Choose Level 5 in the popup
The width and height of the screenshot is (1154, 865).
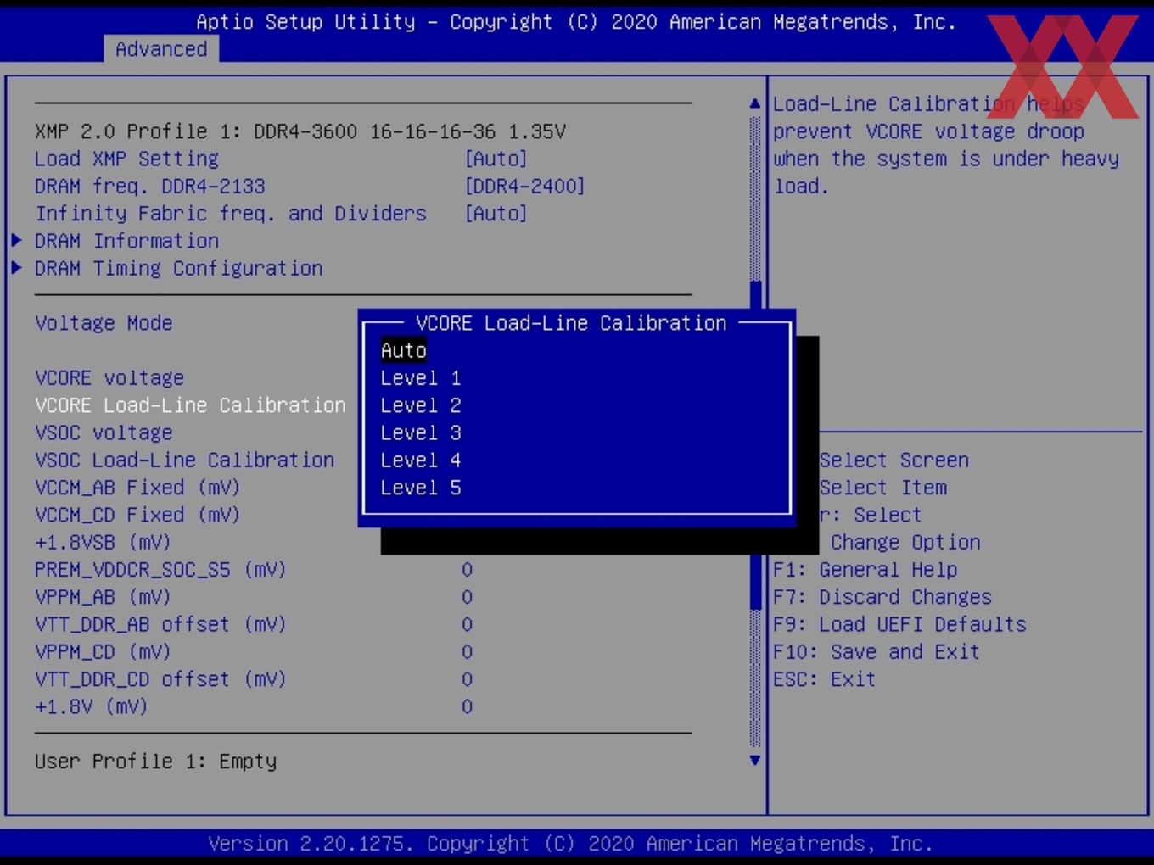(x=421, y=488)
